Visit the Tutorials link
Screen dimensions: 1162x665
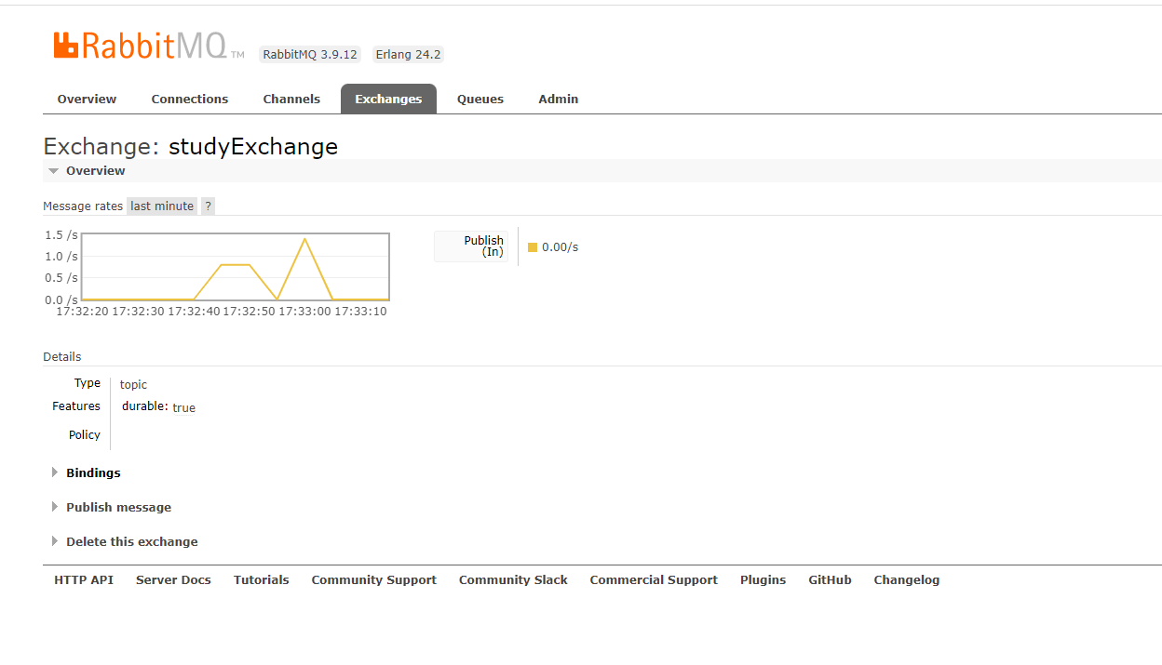coord(262,579)
